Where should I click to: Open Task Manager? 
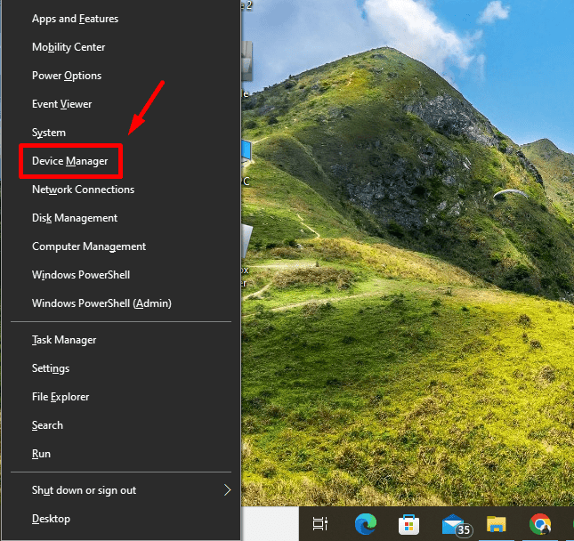121,340
